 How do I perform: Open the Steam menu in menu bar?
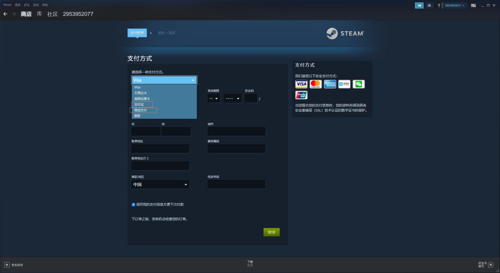click(x=7, y=5)
